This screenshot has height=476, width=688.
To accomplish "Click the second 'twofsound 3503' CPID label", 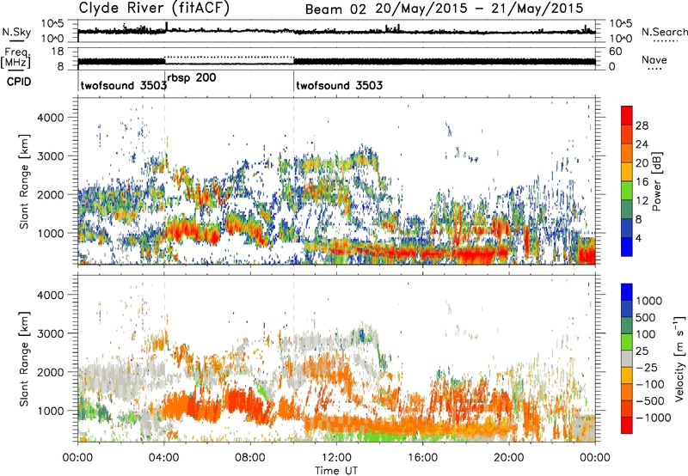I will pos(339,85).
